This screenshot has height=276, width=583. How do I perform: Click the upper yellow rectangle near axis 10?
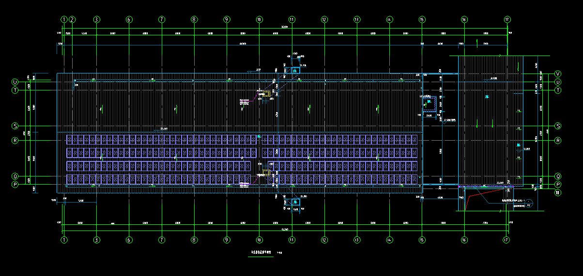(x=266, y=93)
